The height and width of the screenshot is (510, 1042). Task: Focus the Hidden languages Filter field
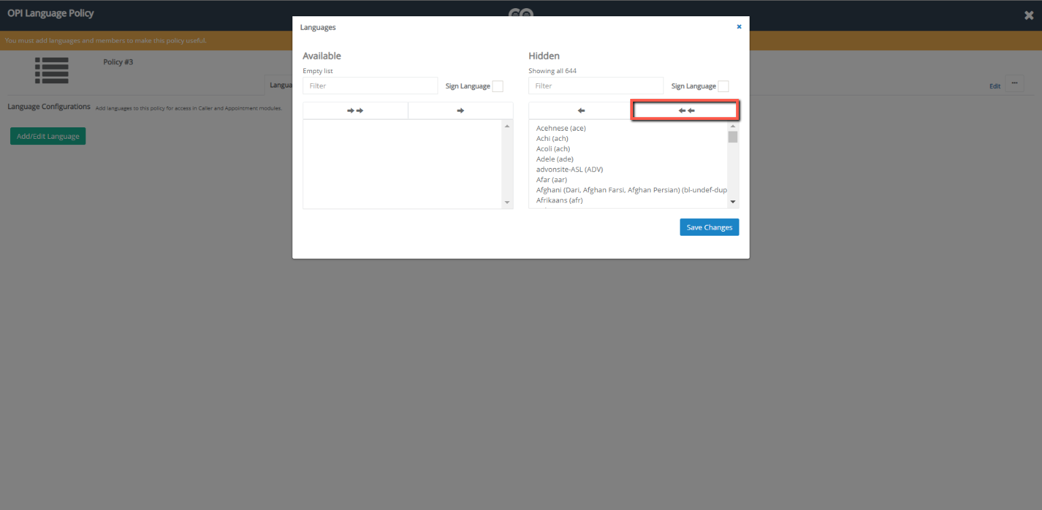(596, 86)
